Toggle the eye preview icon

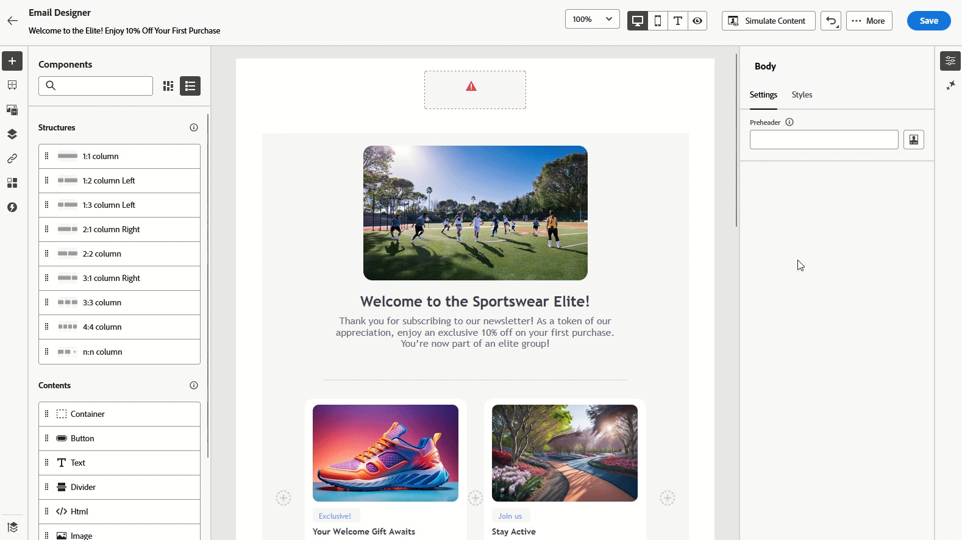(697, 21)
